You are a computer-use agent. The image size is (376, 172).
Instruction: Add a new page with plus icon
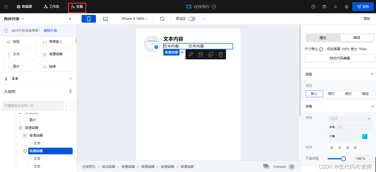point(70,19)
